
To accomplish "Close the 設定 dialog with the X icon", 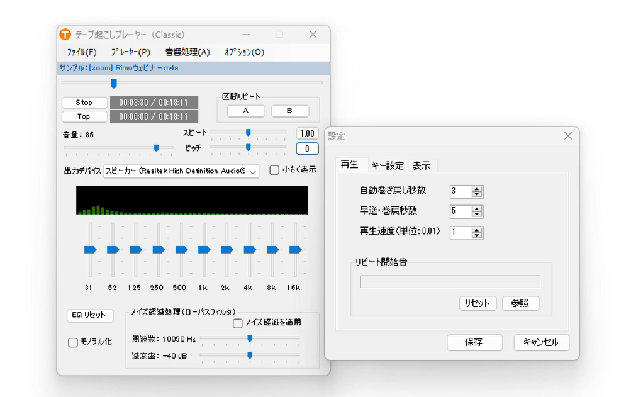I will [567, 136].
